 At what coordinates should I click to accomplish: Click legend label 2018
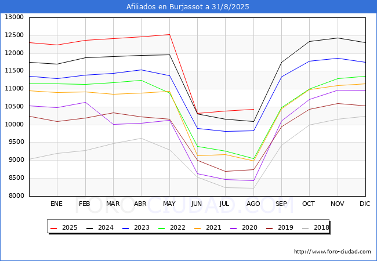tap(321, 227)
